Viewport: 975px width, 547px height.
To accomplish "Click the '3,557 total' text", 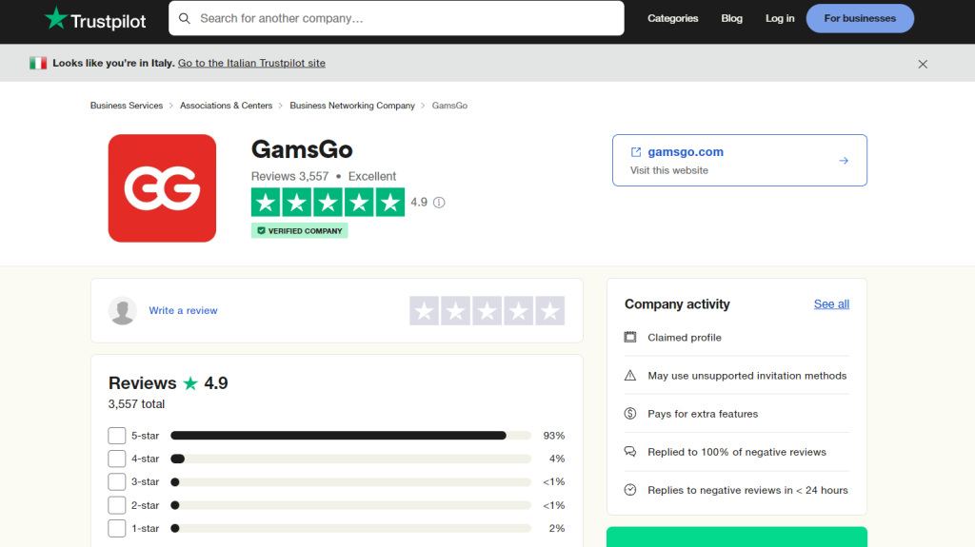I will pos(136,404).
